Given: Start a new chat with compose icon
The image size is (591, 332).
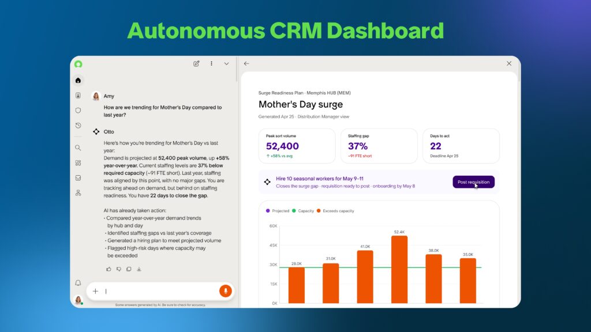Looking at the screenshot, I should tap(196, 63).
